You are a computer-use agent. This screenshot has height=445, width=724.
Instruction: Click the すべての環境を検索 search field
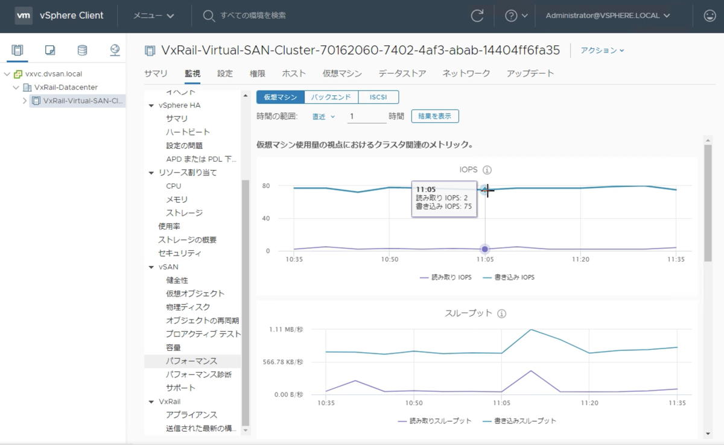[253, 16]
